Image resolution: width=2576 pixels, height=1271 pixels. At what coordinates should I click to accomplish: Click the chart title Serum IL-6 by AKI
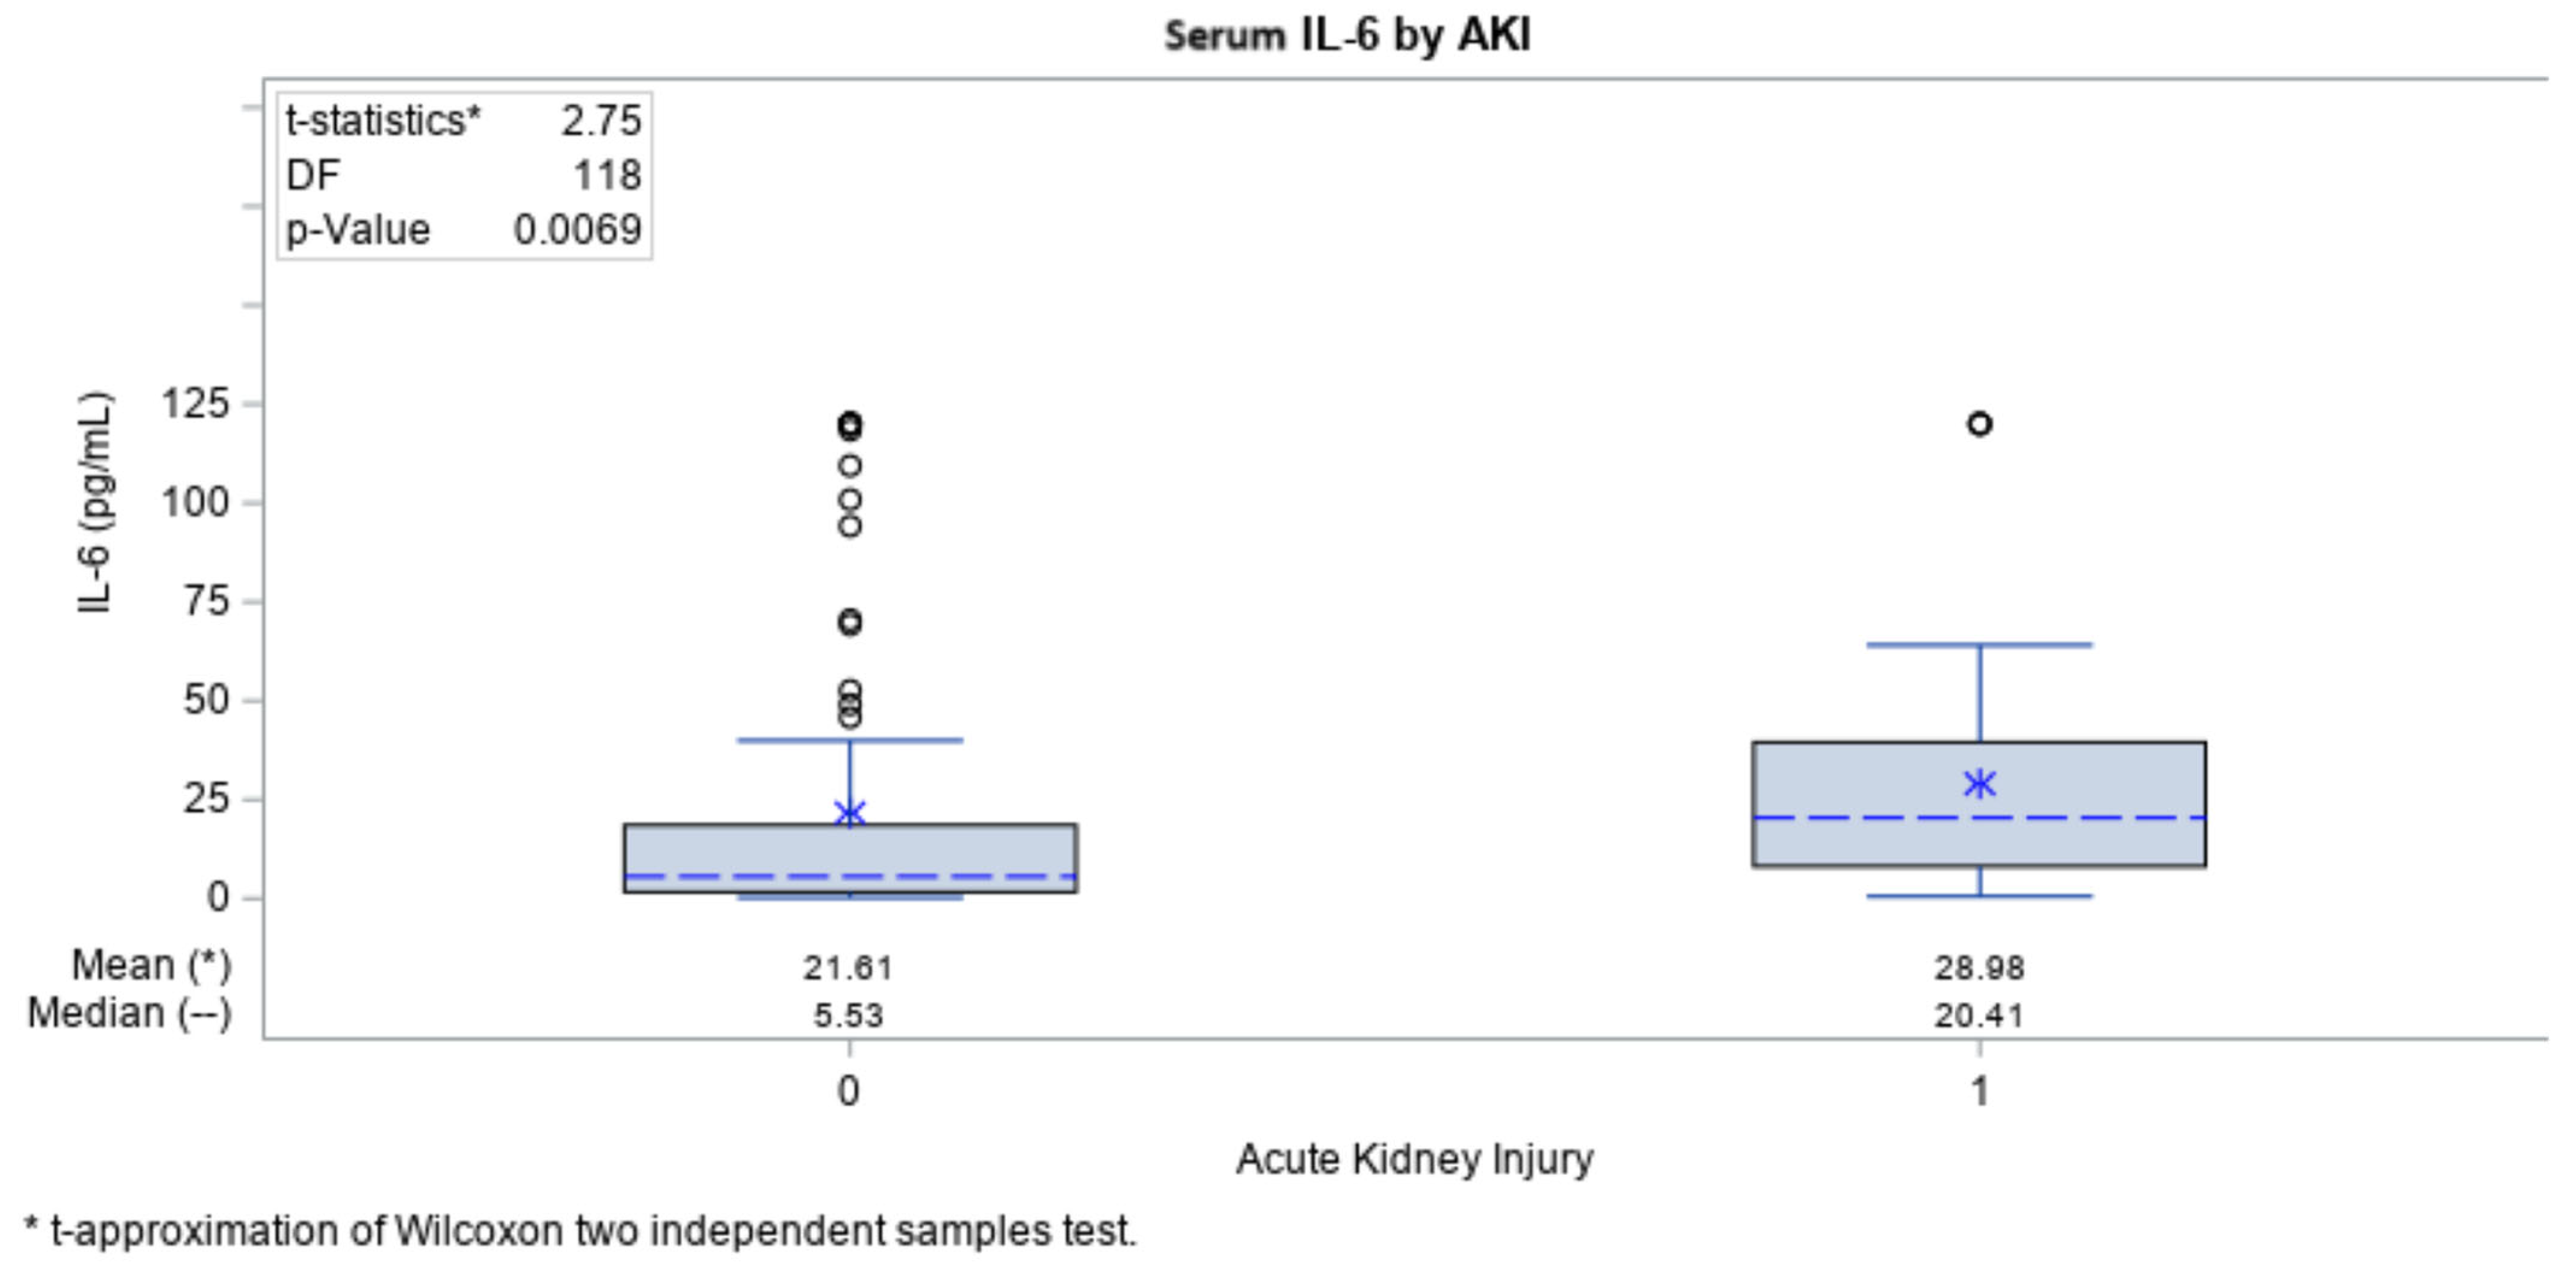(1347, 36)
